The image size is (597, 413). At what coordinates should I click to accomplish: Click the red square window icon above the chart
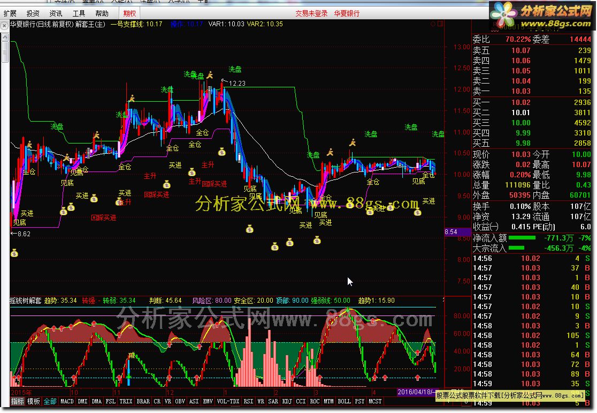tap(440, 24)
